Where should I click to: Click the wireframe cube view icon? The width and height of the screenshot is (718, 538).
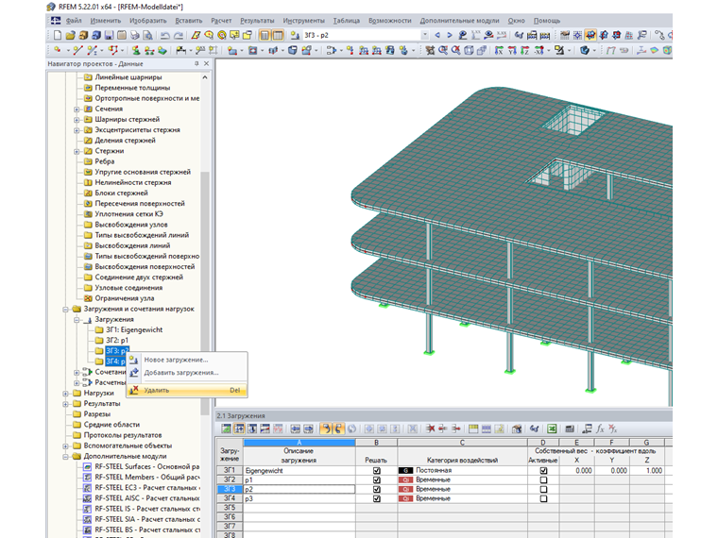(469, 50)
